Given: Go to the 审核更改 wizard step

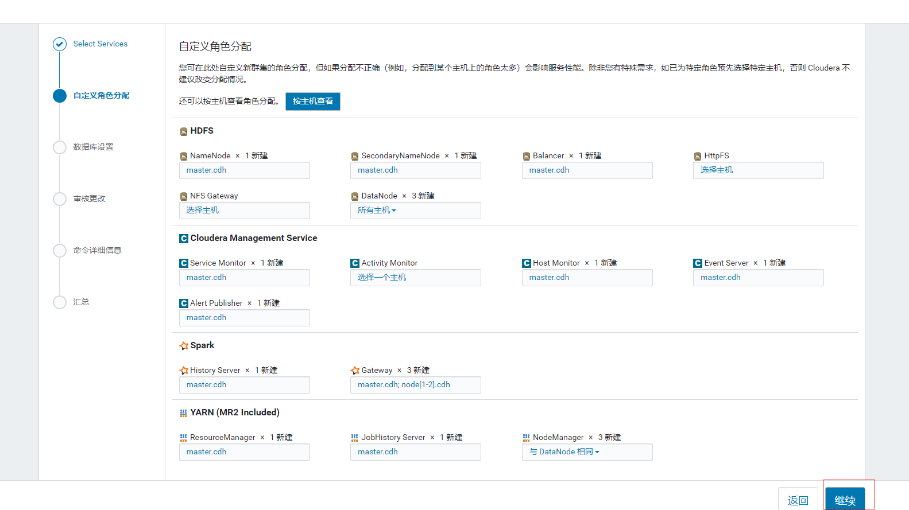Looking at the screenshot, I should click(89, 199).
